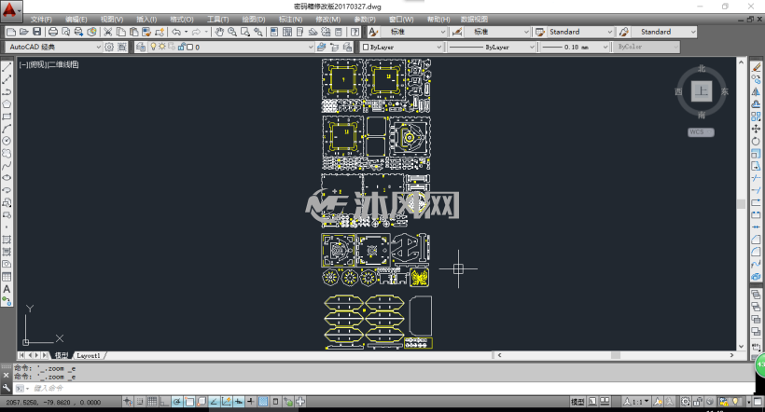Image resolution: width=765 pixels, height=412 pixels.
Task: Expand the layer list dropdown showing 0
Action: (x=311, y=48)
